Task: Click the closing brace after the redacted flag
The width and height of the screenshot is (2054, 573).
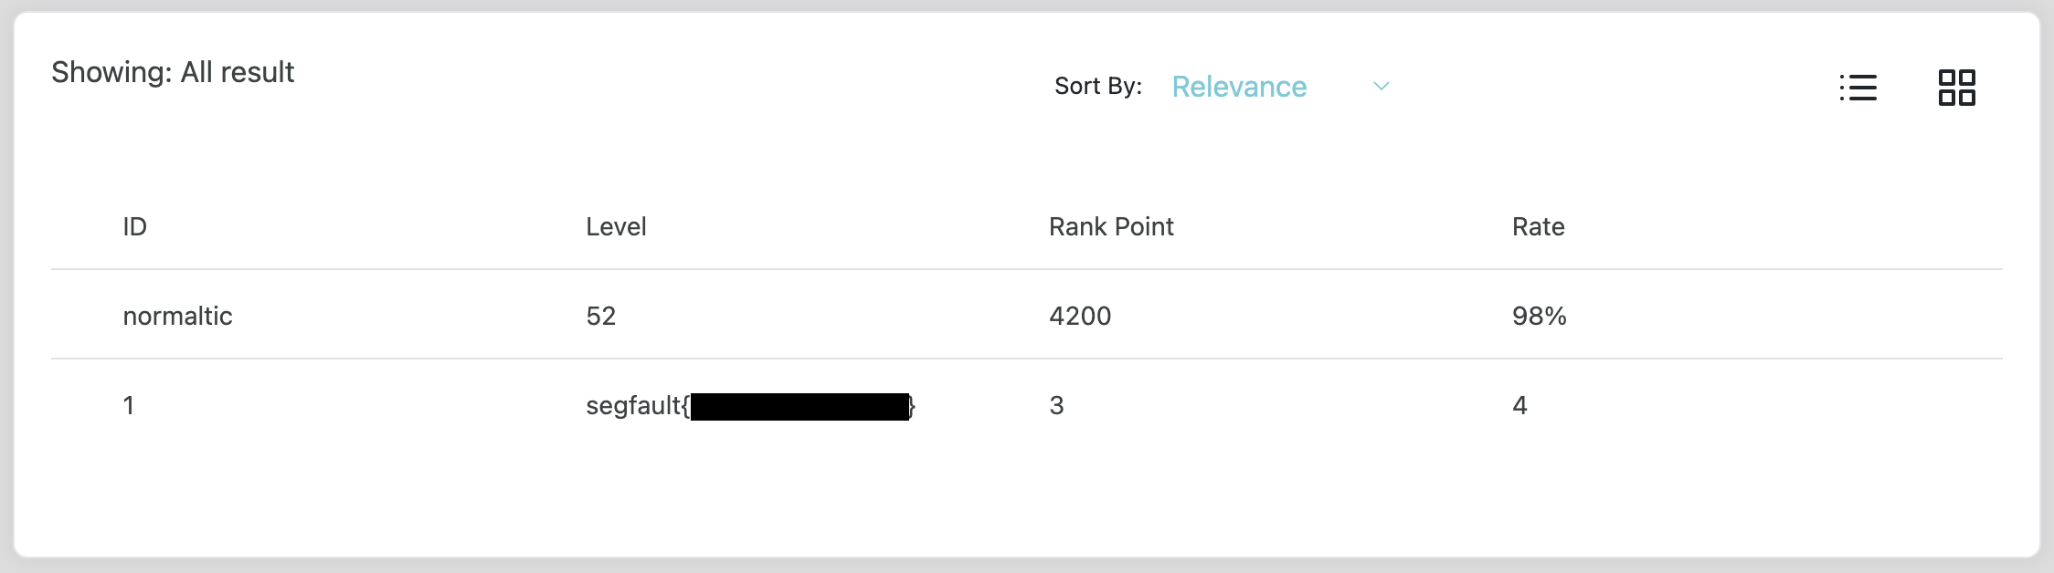Action: click(912, 407)
